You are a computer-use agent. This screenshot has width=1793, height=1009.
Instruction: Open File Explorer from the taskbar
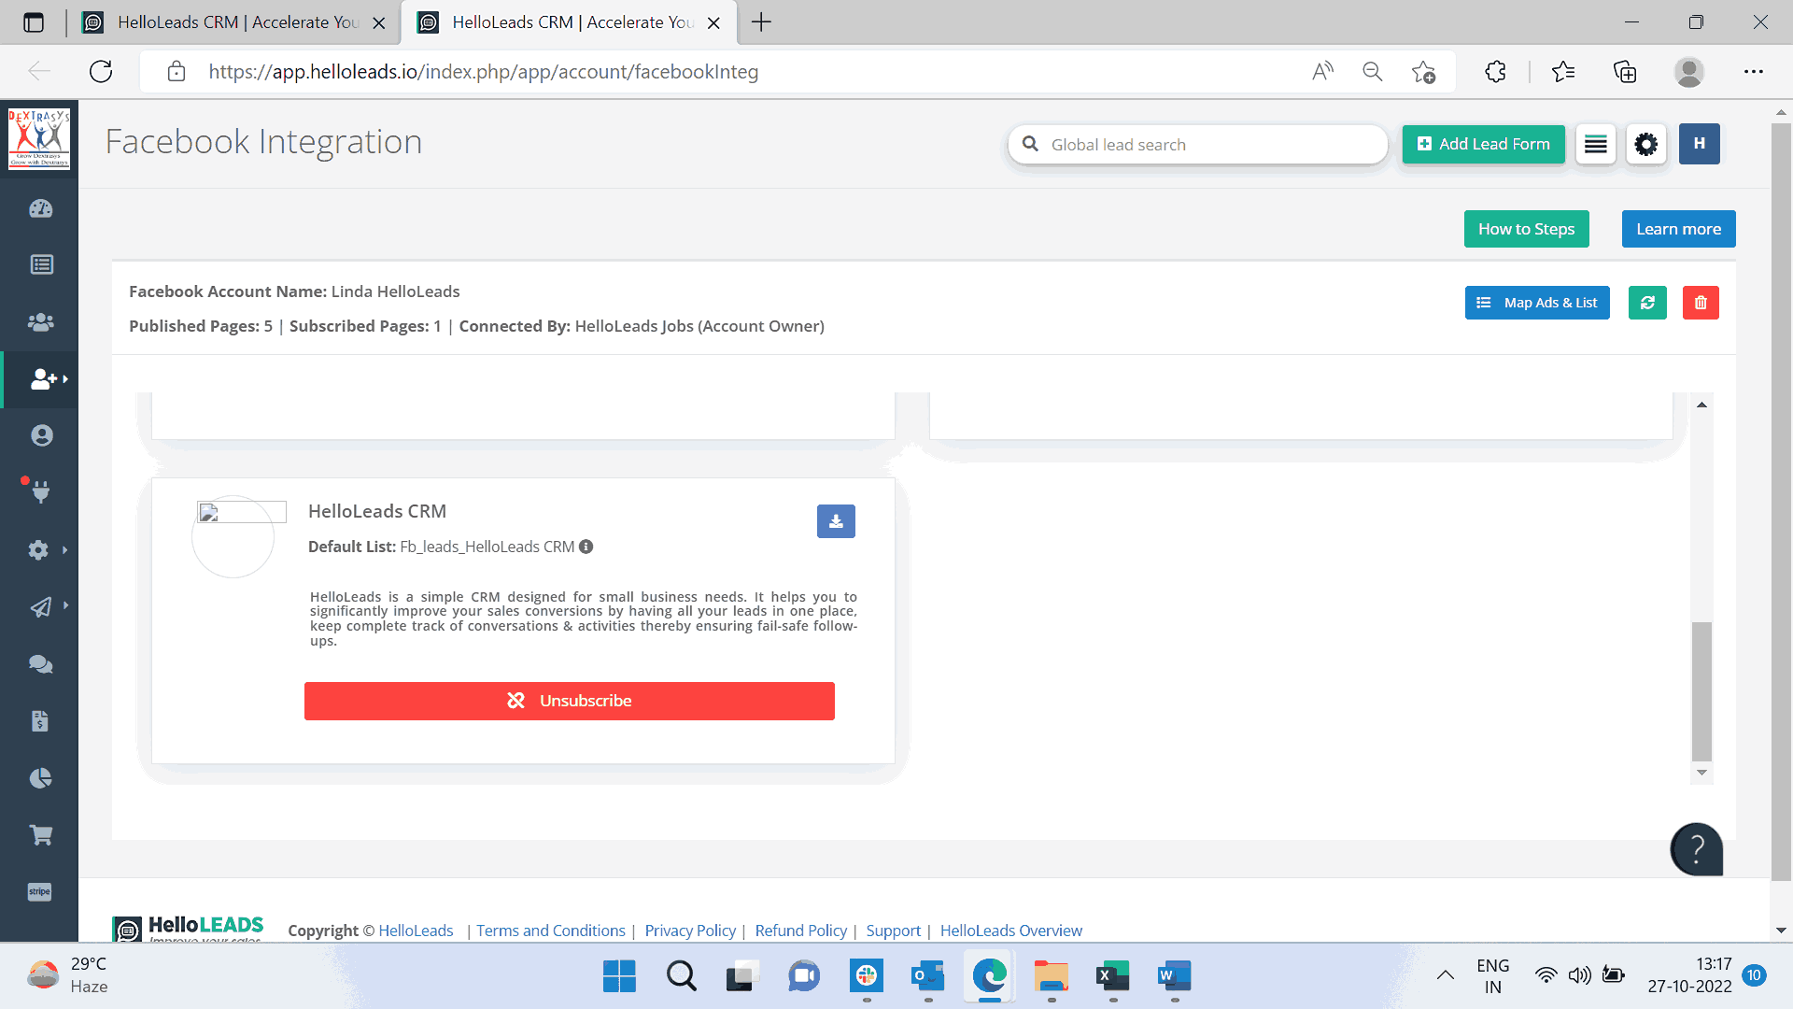tap(1051, 976)
